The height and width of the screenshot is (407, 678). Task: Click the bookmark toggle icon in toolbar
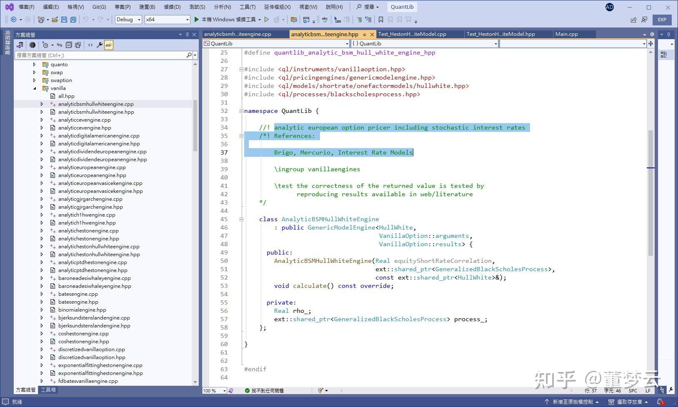tap(380, 20)
